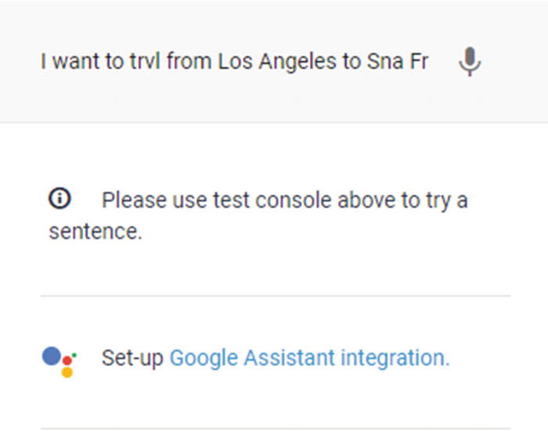Viewport: 548px width, 431px height.
Task: Click the Google Assistant colored dots logo
Action: click(x=59, y=362)
